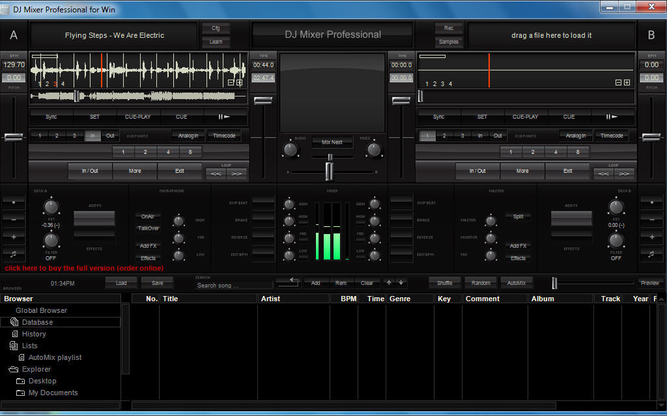Image resolution: width=667 pixels, height=416 pixels.
Task: Zoom in deck A waveform with plus icon
Action: [x=239, y=83]
